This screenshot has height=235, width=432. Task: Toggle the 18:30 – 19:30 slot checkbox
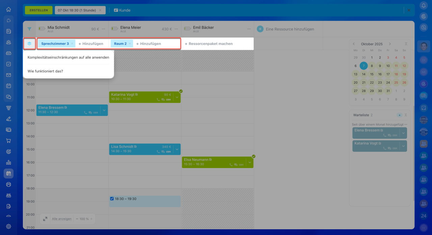[112, 199]
